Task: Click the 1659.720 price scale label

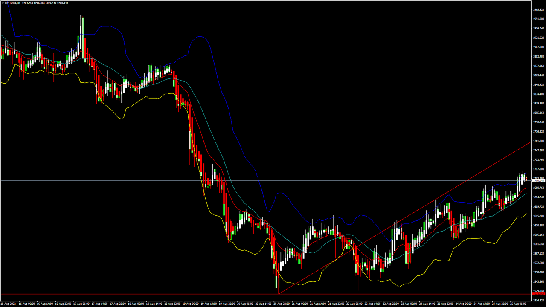Action: click(x=539, y=206)
